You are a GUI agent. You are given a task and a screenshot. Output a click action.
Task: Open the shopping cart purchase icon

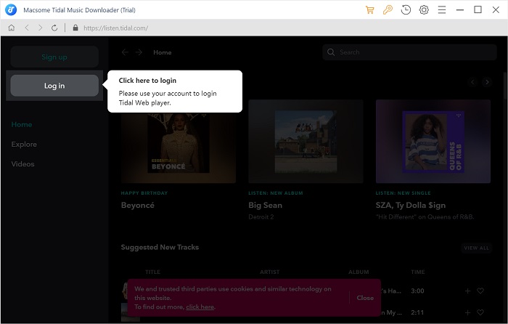369,9
